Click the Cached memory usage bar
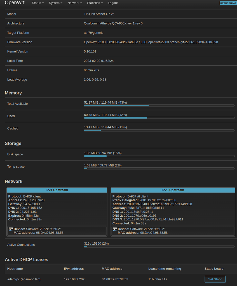This screenshot has height=286, width=237. (x=159, y=130)
